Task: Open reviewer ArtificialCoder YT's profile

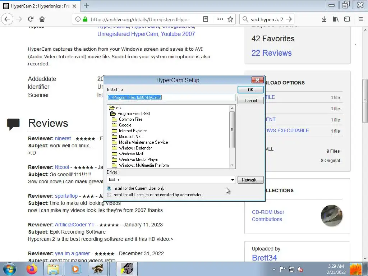Action: click(75, 225)
